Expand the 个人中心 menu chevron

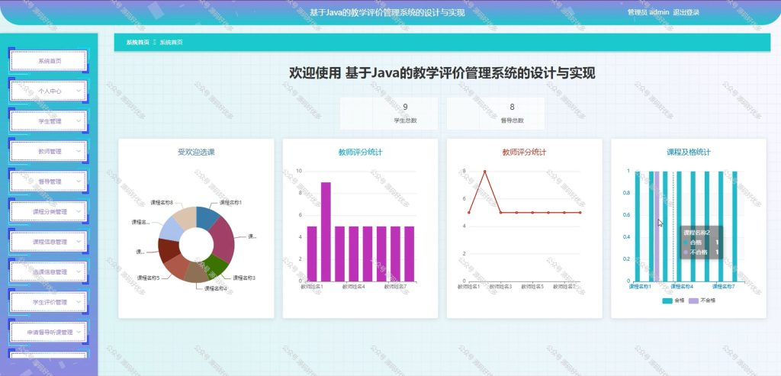click(79, 91)
